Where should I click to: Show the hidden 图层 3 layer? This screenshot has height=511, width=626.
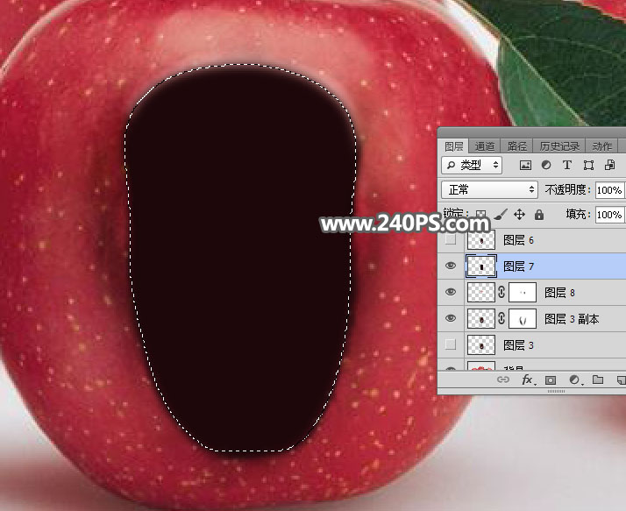[451, 345]
